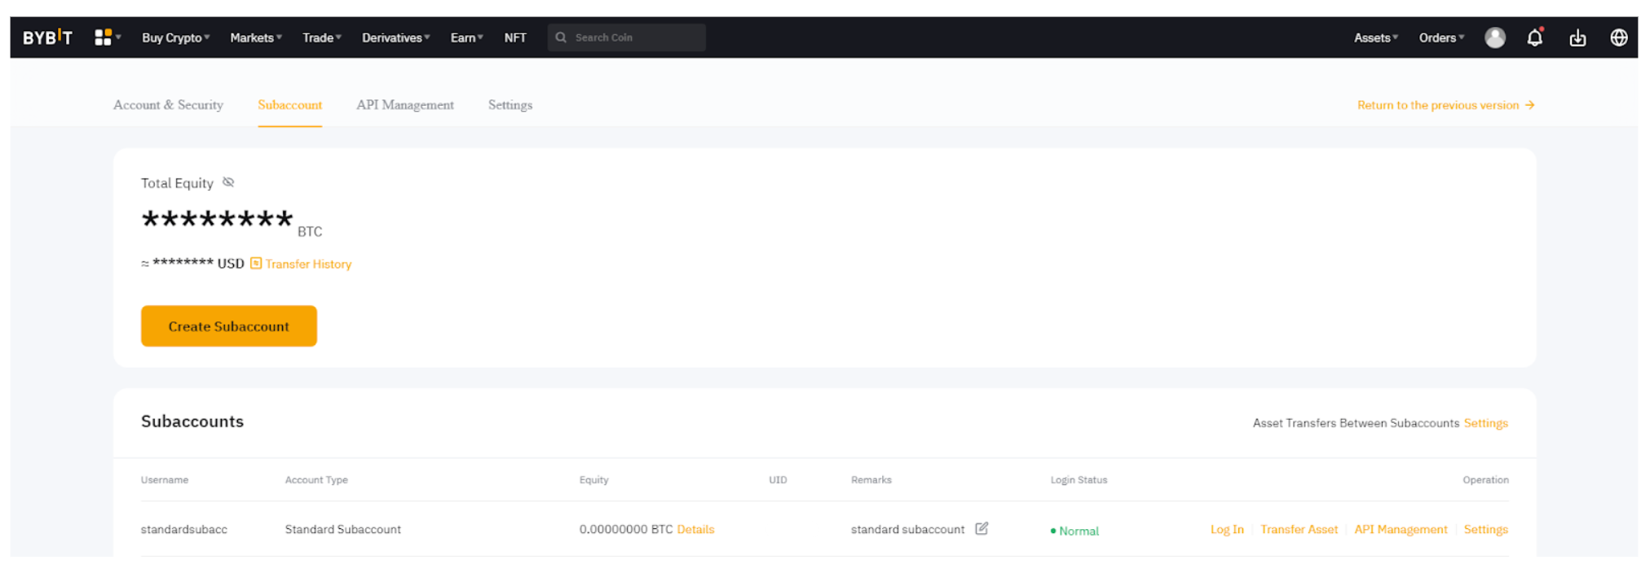
Task: Click the Bybit logo
Action: 47,37
